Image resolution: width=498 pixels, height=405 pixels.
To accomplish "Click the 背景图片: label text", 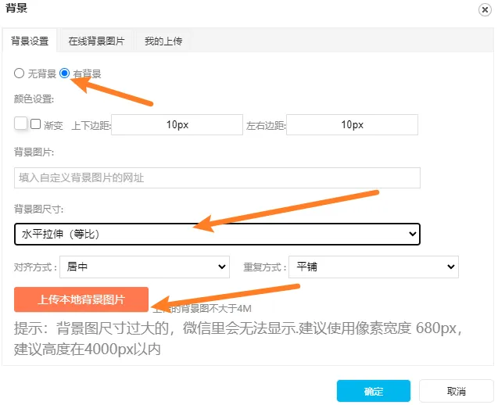I will click(x=34, y=152).
